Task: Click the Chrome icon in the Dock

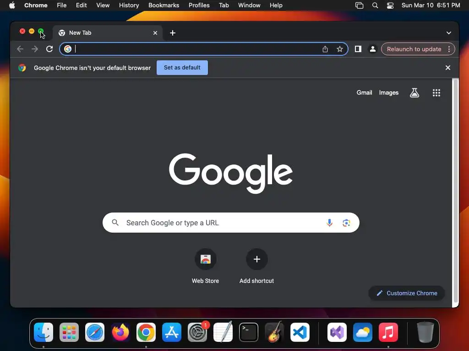Action: [x=146, y=332]
